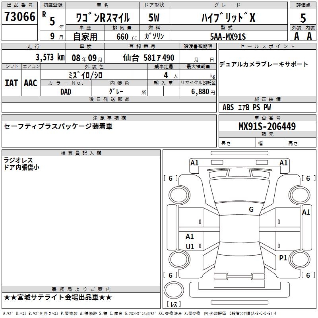
Task: Click the air conditioner value AAC
Action: coord(31,83)
